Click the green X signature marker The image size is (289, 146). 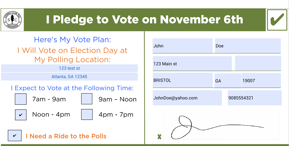coord(160,136)
